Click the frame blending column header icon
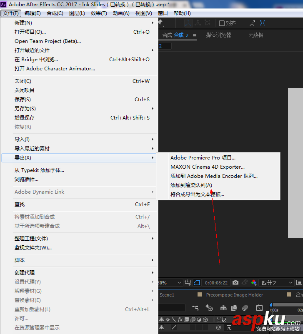 point(186,319)
